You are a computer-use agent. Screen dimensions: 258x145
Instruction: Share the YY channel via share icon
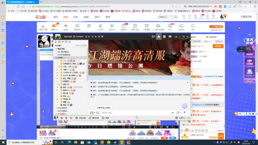(99, 36)
